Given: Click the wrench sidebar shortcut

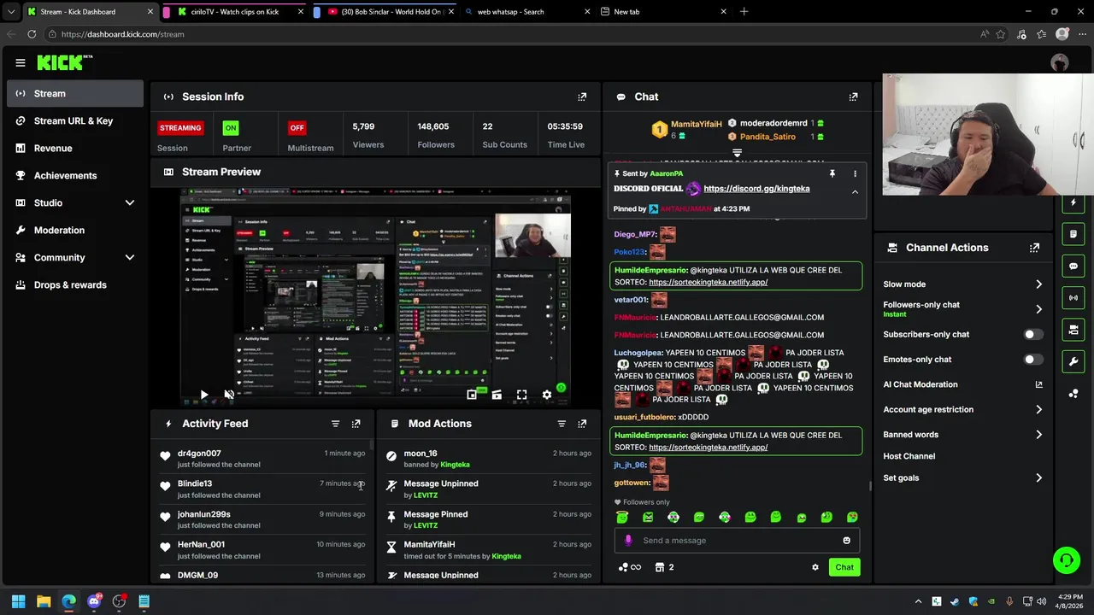Looking at the screenshot, I should 1073,361.
